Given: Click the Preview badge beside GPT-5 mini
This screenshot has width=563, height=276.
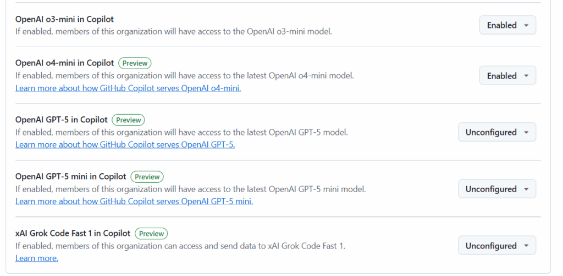Looking at the screenshot, I should (x=147, y=177).
